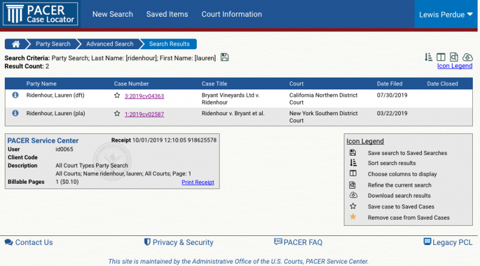The image size is (480, 266).
Task: Click the Result Count: 2 text
Action: point(26,66)
